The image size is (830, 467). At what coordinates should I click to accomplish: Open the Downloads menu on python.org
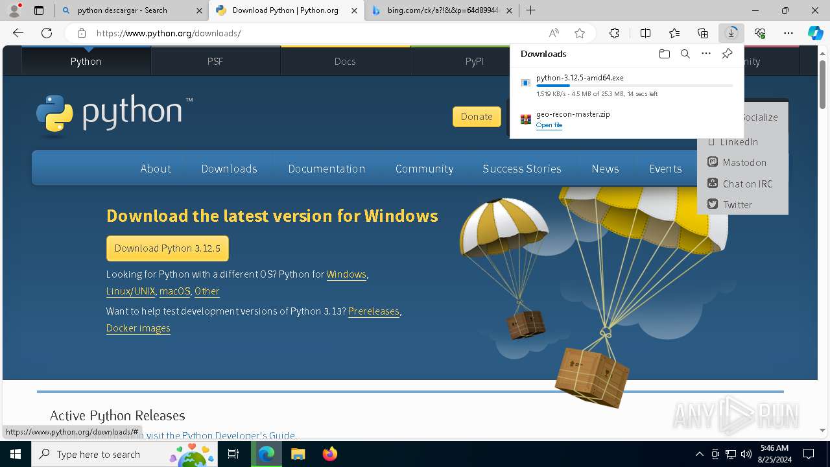[x=229, y=169]
